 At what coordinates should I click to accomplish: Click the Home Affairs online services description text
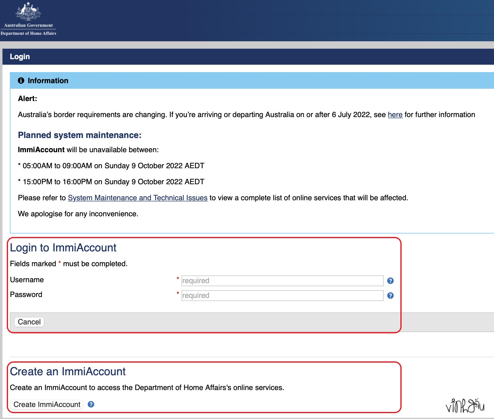[147, 388]
